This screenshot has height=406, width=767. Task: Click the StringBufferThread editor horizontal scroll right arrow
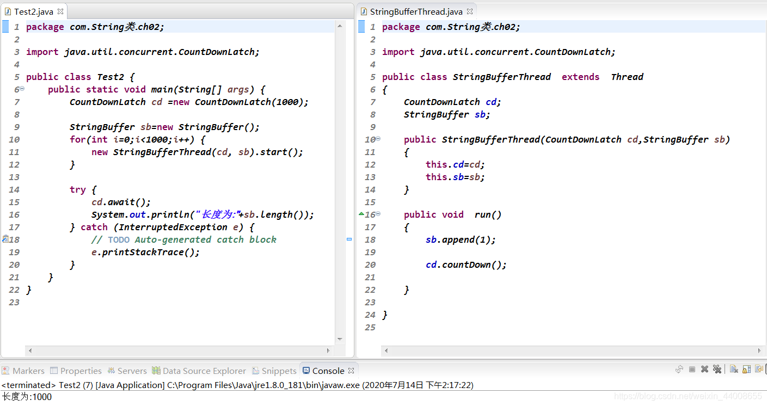point(759,350)
